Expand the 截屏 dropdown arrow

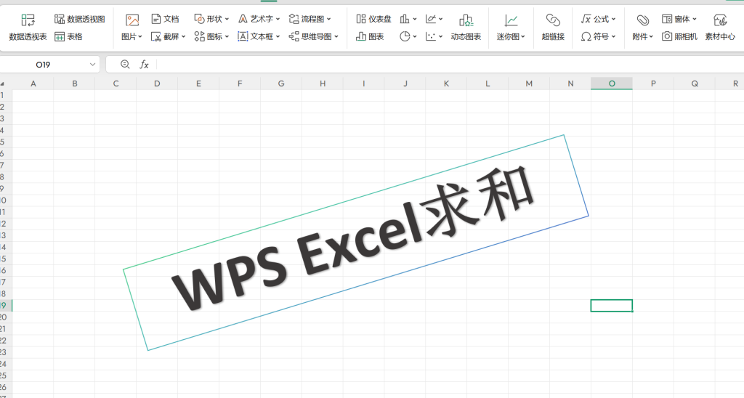pyautogui.click(x=183, y=36)
